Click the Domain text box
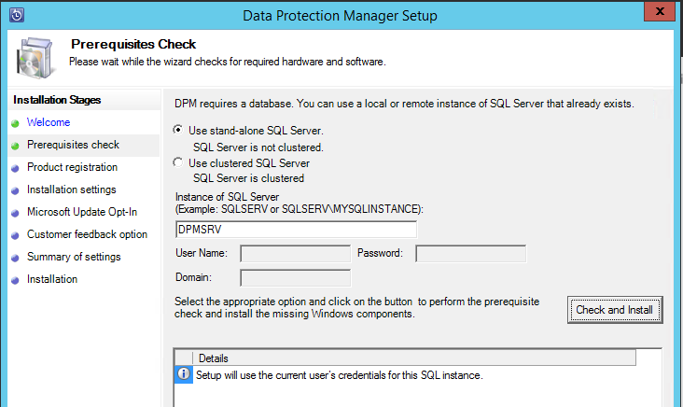 (296, 278)
